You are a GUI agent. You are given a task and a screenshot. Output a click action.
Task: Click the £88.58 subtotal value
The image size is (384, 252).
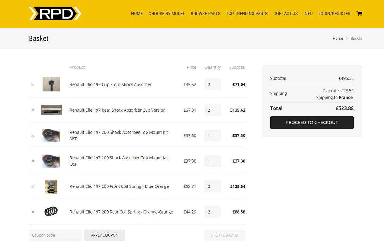(x=239, y=212)
